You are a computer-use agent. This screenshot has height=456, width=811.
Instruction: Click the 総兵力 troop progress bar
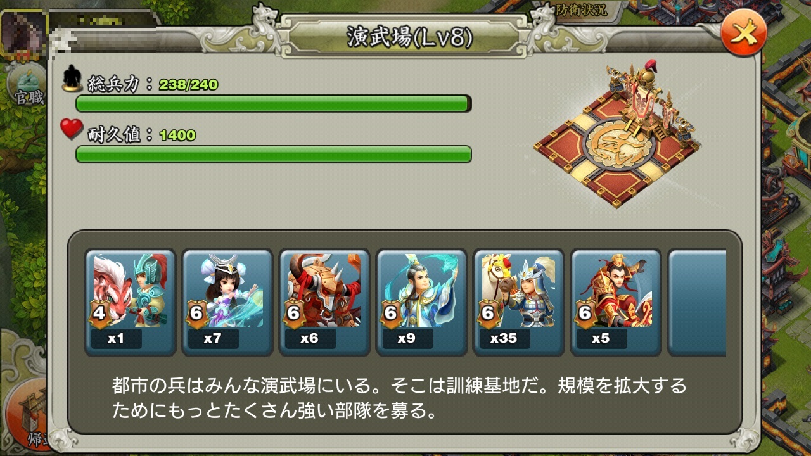(274, 103)
